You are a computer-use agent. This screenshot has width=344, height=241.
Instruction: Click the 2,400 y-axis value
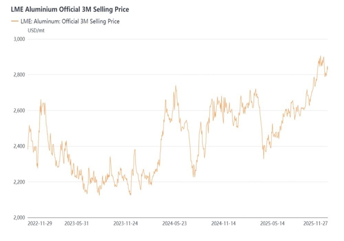(x=19, y=146)
